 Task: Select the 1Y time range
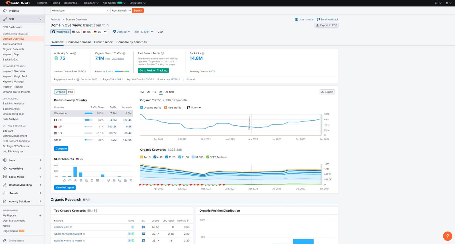tap(155, 92)
